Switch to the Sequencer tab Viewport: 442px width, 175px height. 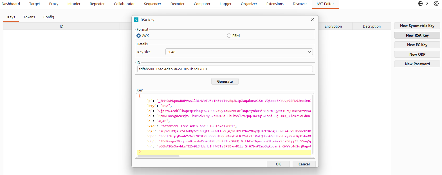coord(152,4)
